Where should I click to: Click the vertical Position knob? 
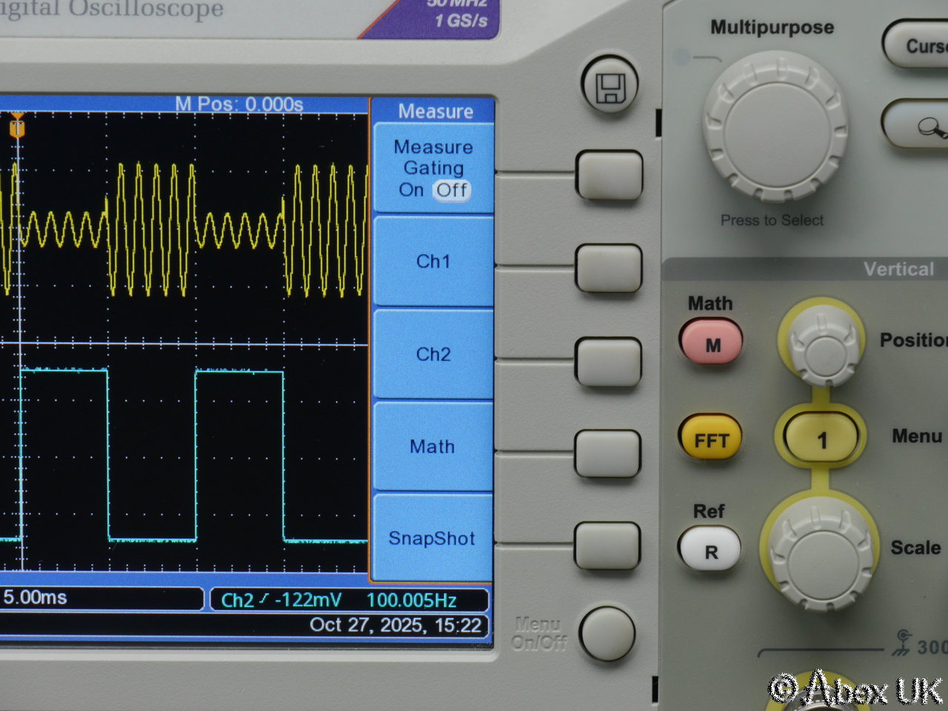point(822,344)
